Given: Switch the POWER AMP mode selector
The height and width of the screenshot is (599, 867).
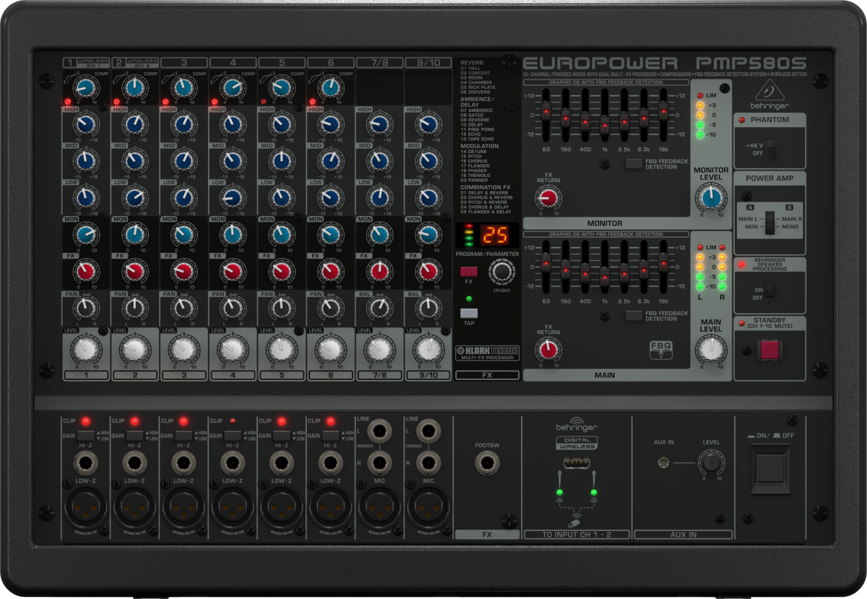Looking at the screenshot, I should (x=769, y=222).
